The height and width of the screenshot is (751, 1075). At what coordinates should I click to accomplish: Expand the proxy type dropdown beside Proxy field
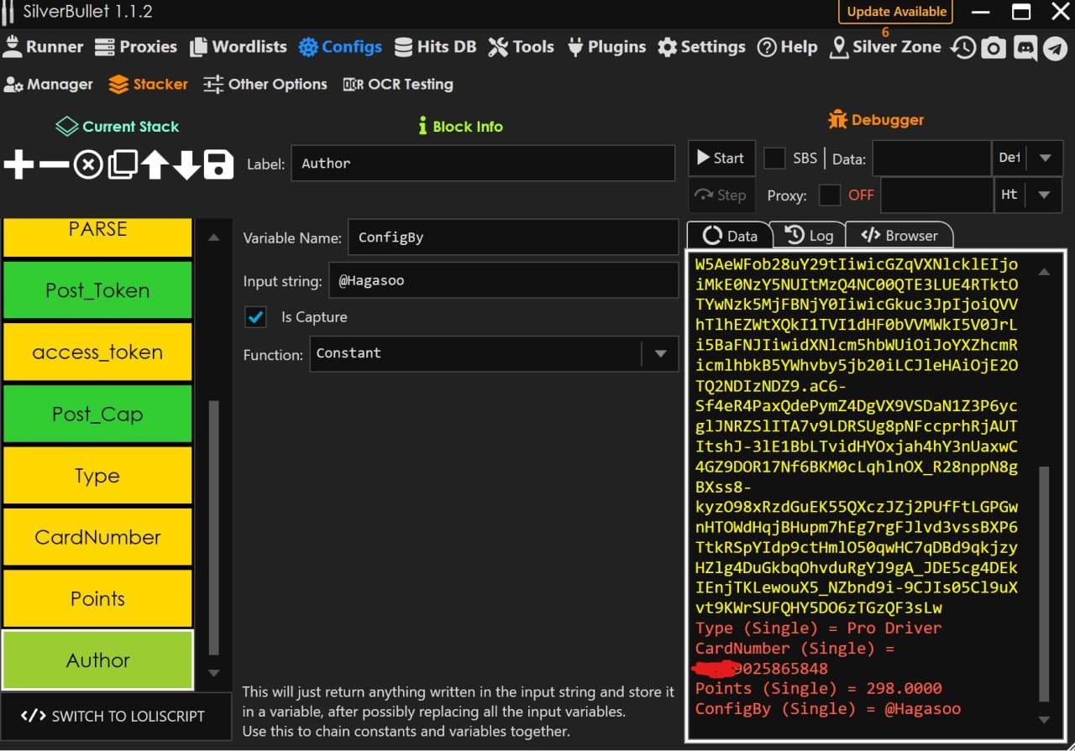pos(1045,195)
